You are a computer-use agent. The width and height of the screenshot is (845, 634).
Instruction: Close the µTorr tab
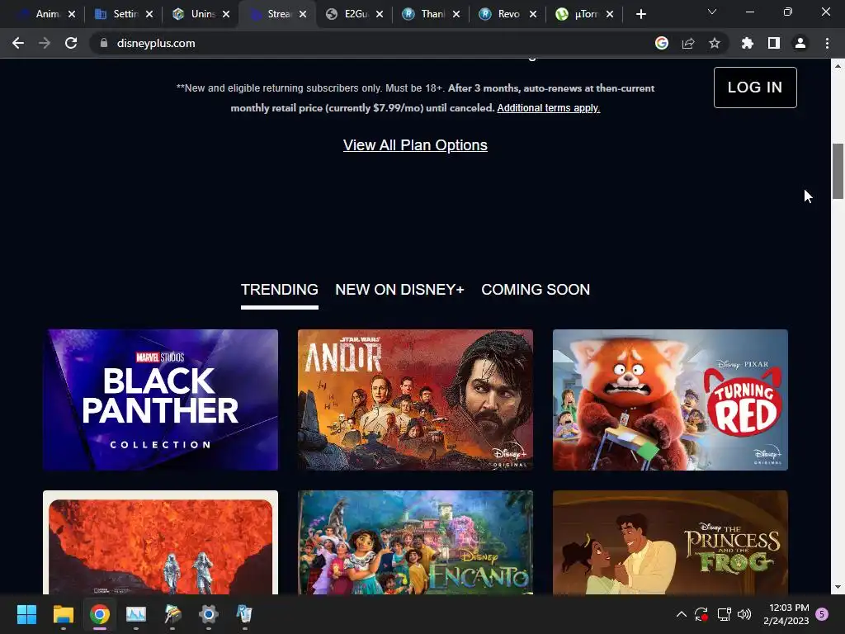(x=610, y=14)
